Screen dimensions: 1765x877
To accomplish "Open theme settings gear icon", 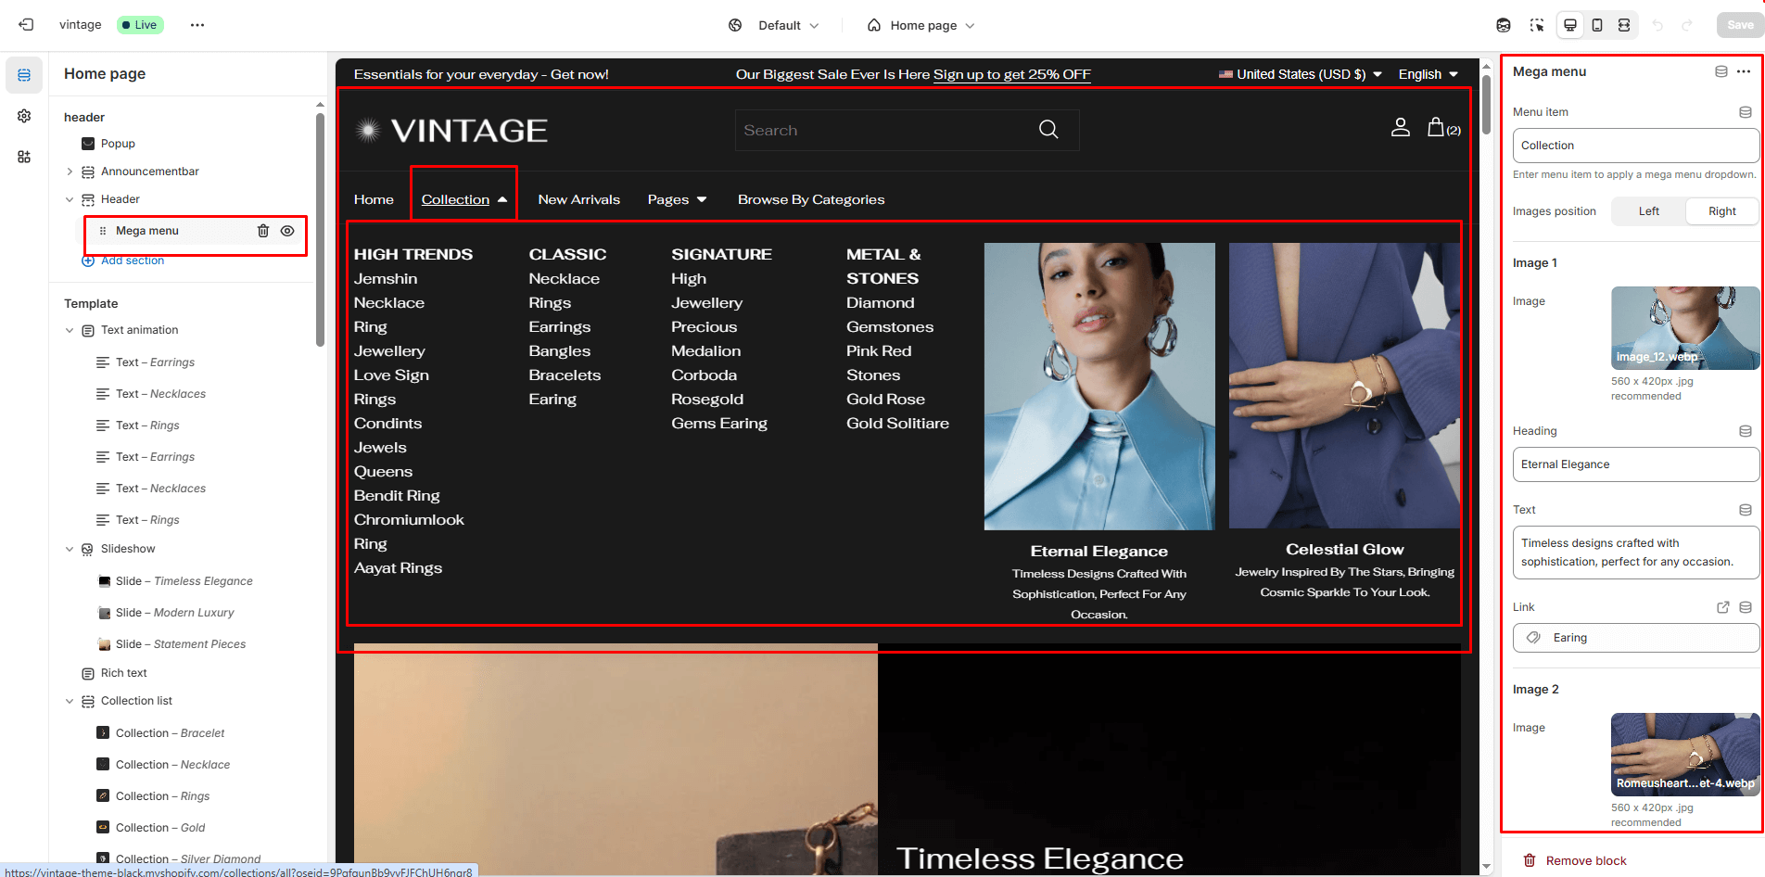I will (x=24, y=116).
